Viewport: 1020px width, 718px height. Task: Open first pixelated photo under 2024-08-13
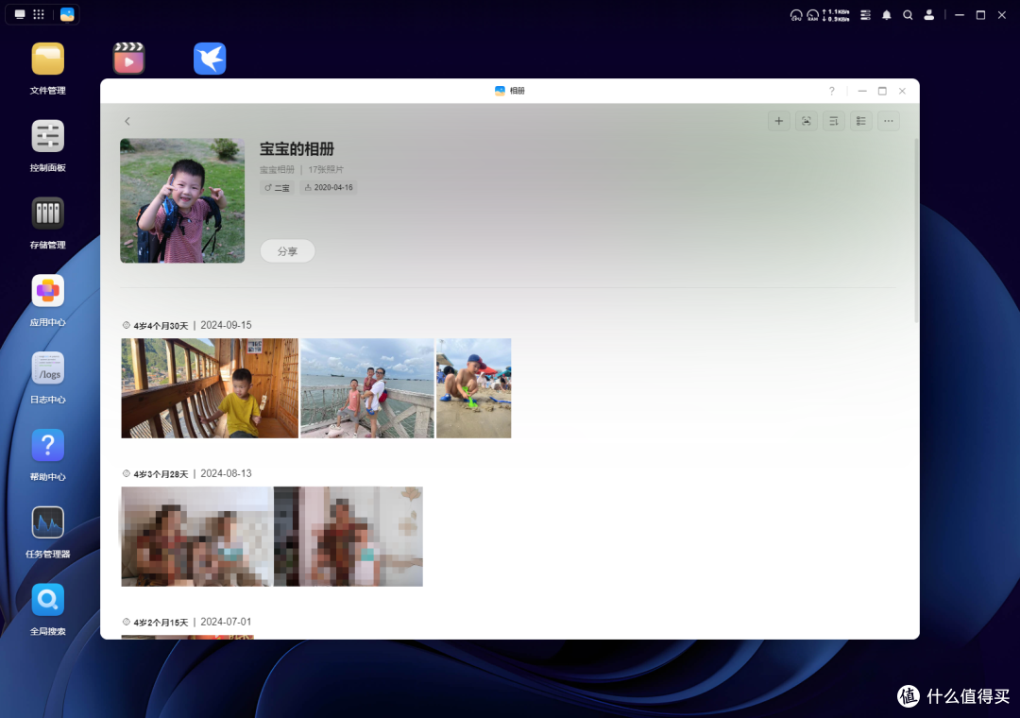point(196,537)
